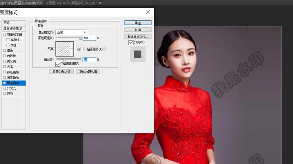Toggle the 预览(V) checkbox
This screenshot has width=293, height=164.
coord(131,42)
